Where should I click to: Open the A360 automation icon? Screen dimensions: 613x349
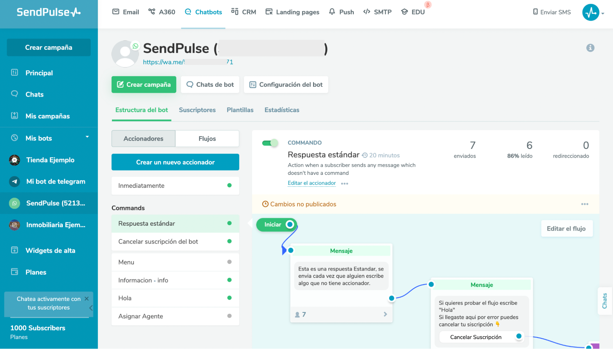coord(151,12)
